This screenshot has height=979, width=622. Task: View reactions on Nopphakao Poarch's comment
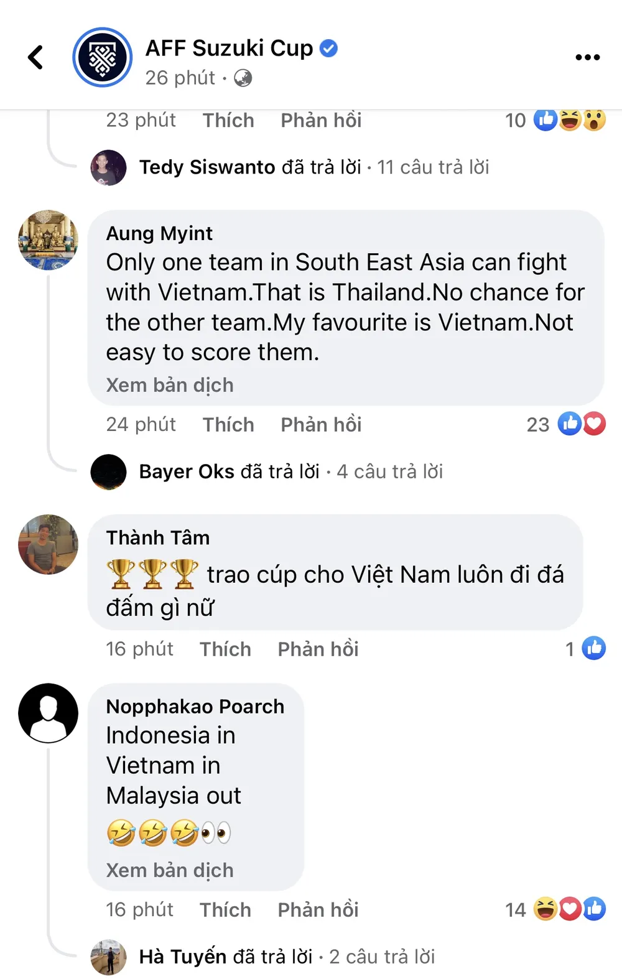pyautogui.click(x=555, y=909)
